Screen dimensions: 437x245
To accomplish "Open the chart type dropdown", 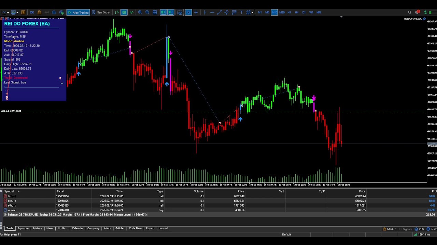I will pos(5,12).
